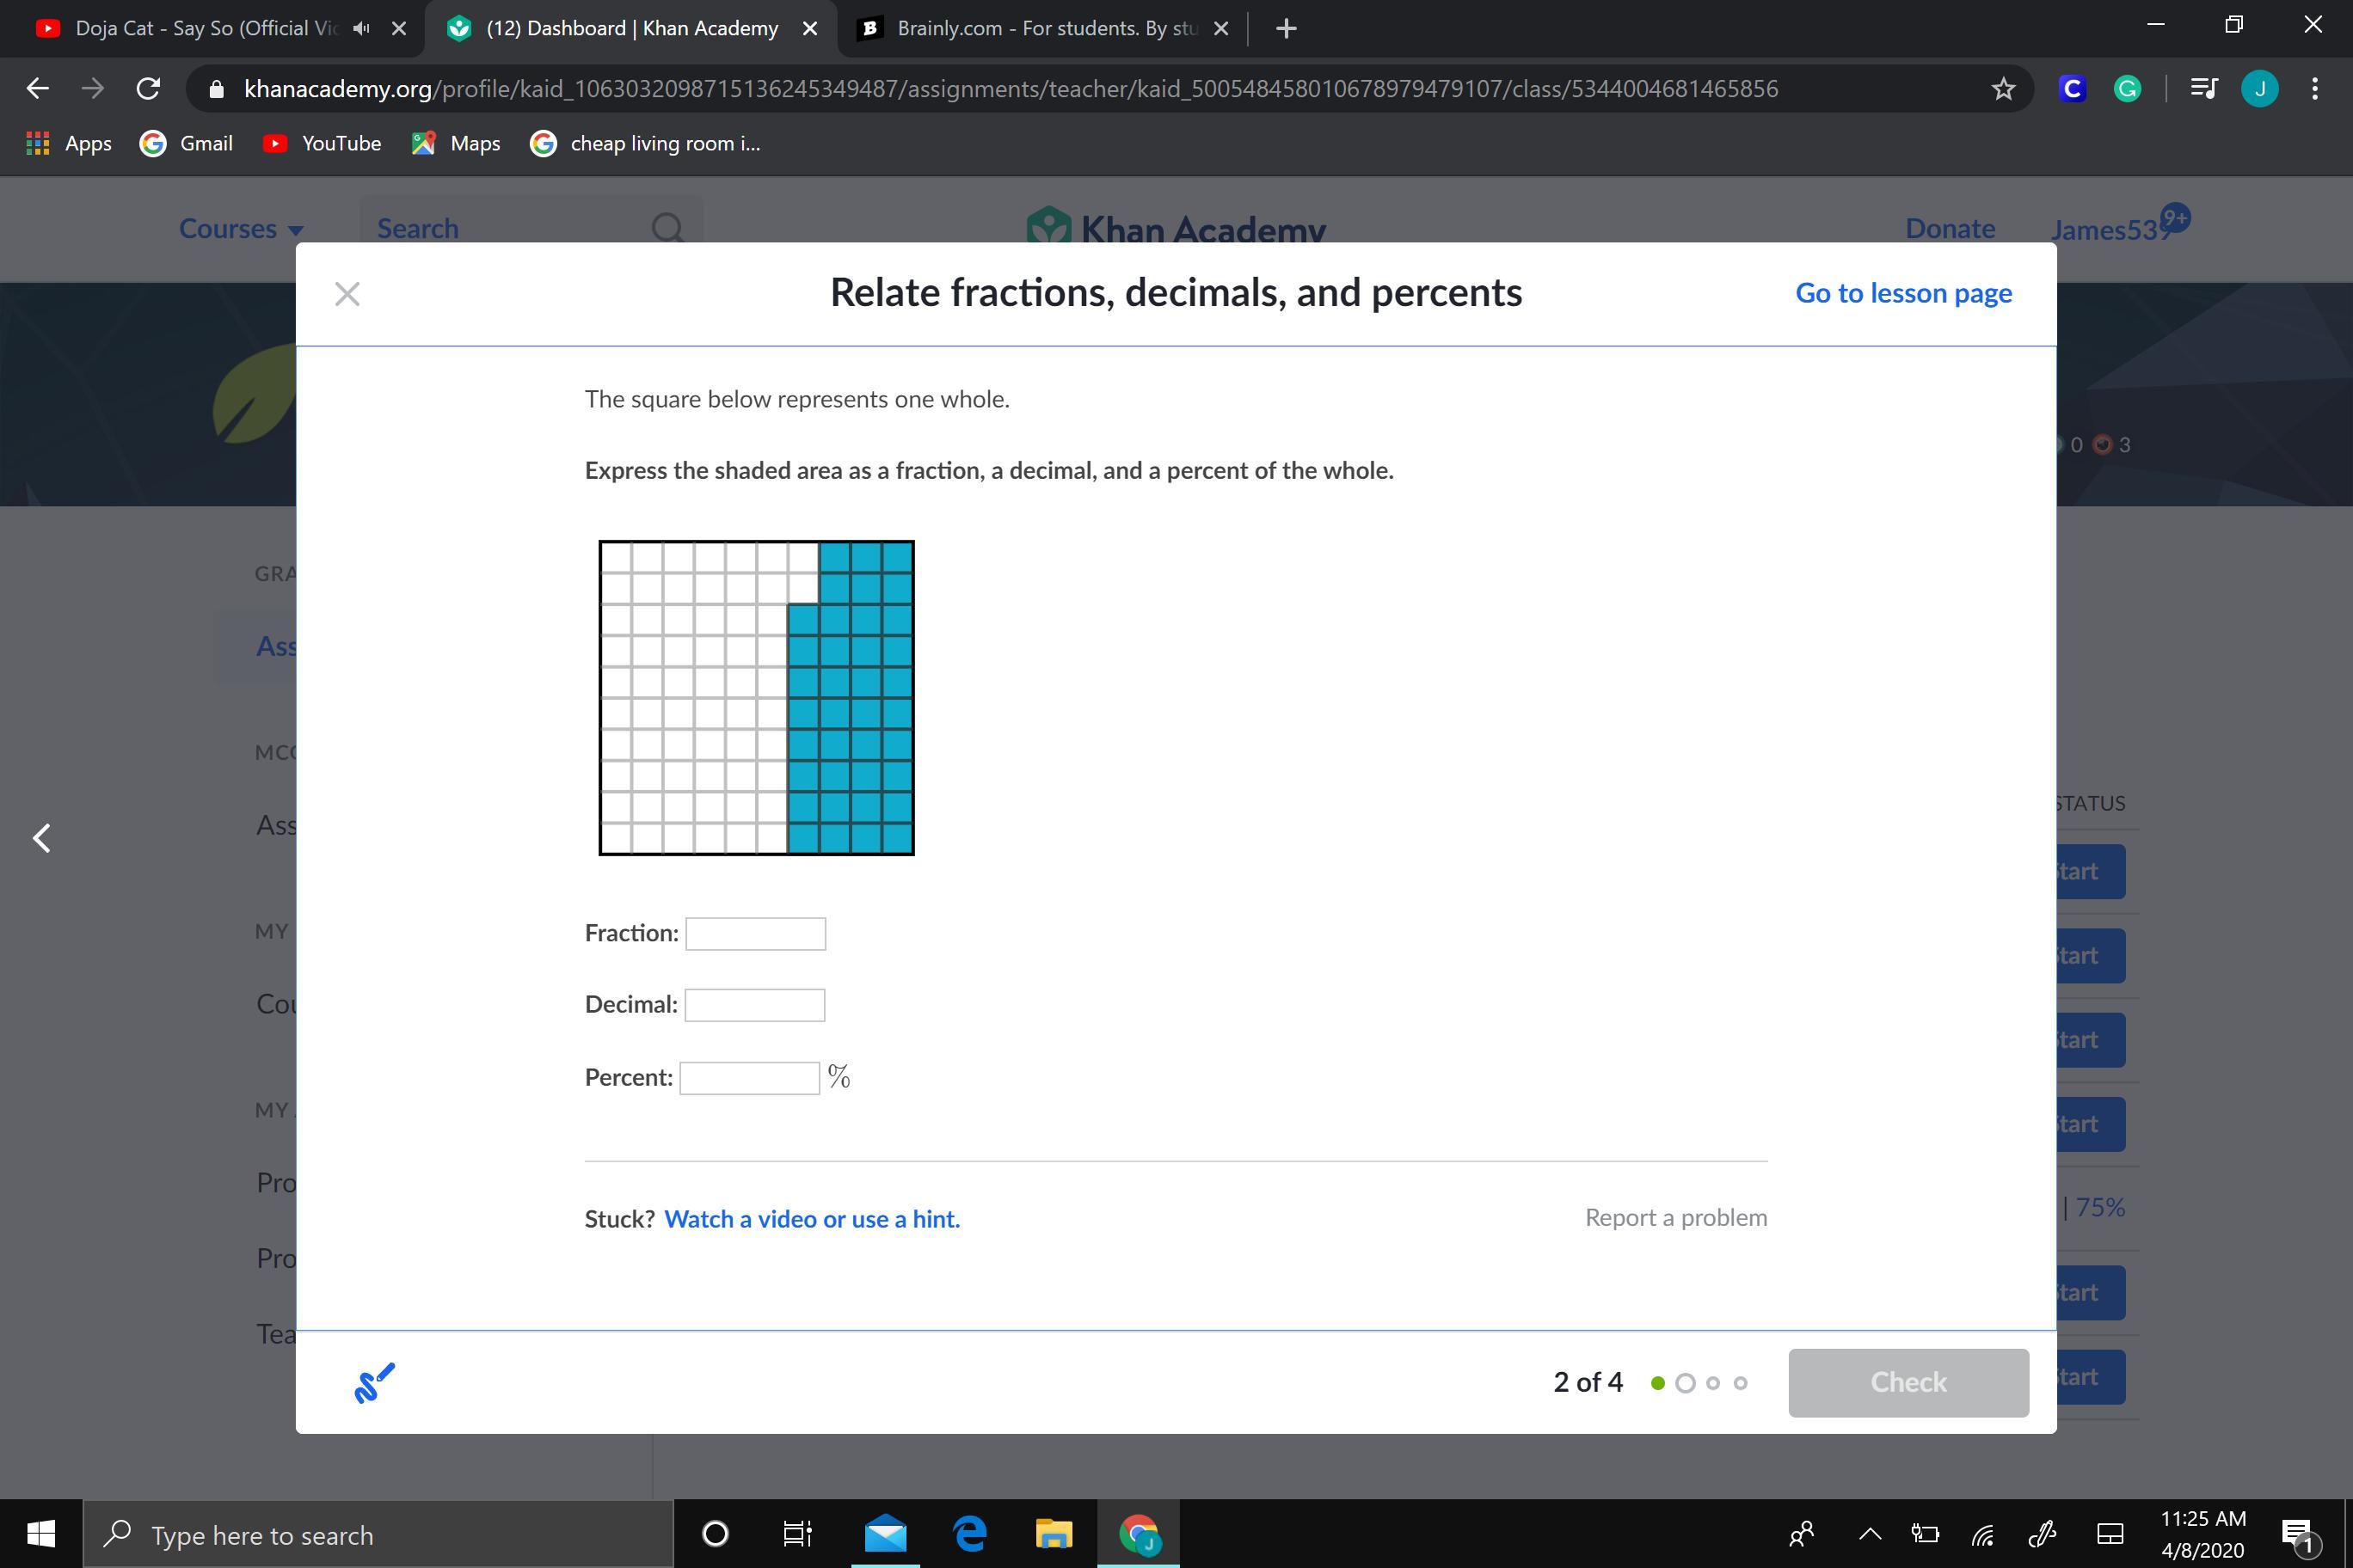Open the media control toolbar icon

tap(2203, 89)
